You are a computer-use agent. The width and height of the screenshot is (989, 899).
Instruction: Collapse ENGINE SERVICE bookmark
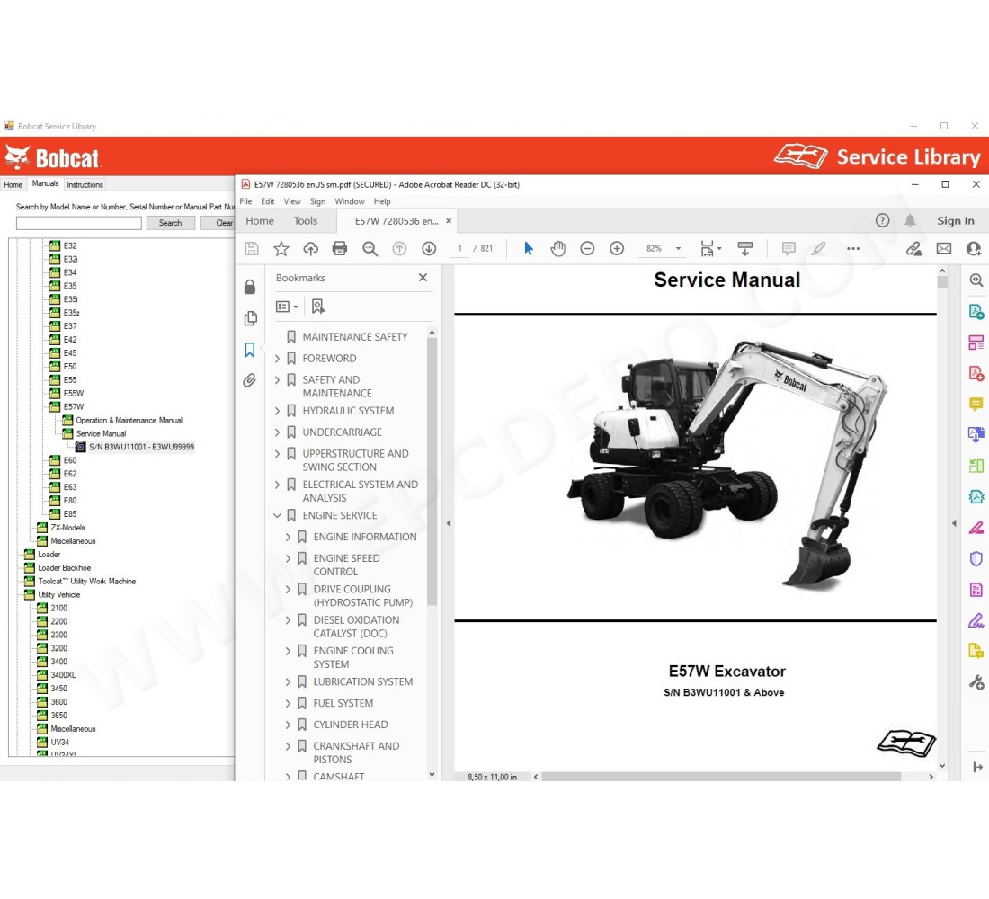point(277,515)
